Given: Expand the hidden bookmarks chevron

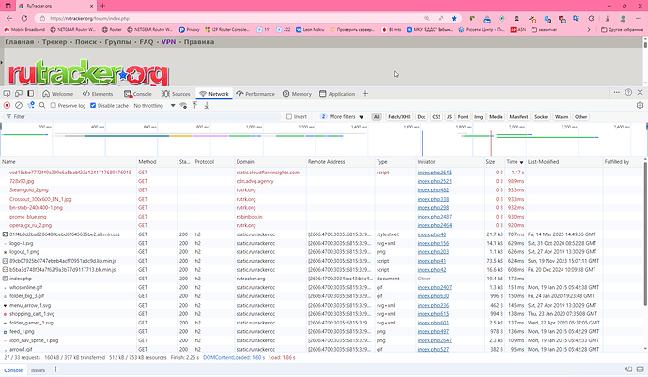Looking at the screenshot, I should [589, 30].
